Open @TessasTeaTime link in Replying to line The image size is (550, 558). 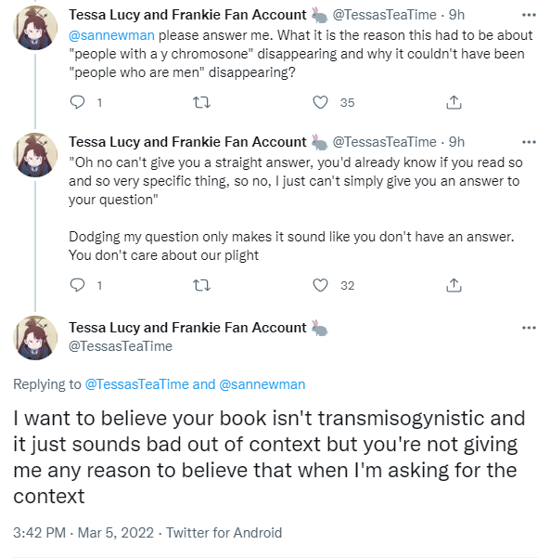click(137, 384)
